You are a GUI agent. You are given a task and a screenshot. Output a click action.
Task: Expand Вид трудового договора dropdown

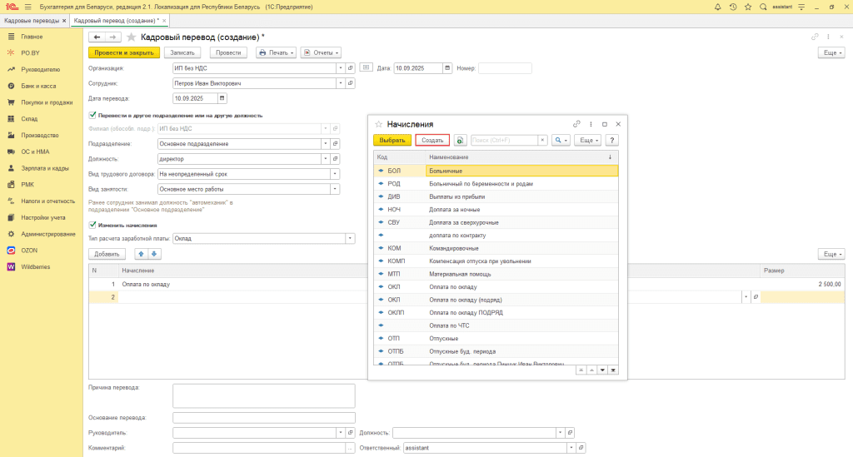coord(335,174)
